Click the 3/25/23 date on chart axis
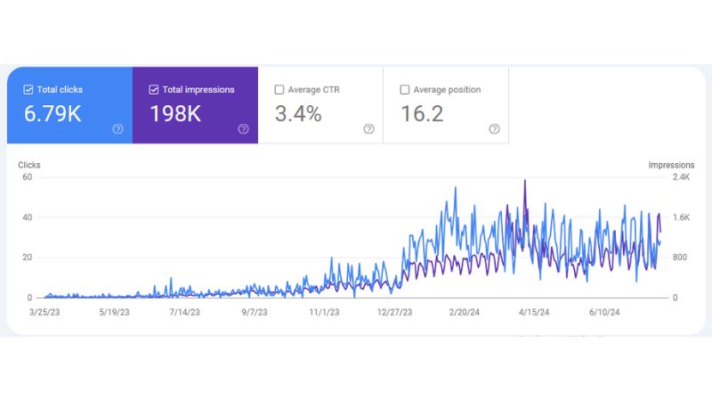712x401 pixels. pyautogui.click(x=44, y=313)
